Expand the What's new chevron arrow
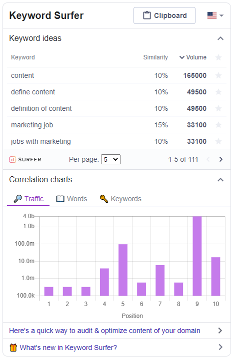This screenshot has width=234, height=359. click(x=220, y=347)
